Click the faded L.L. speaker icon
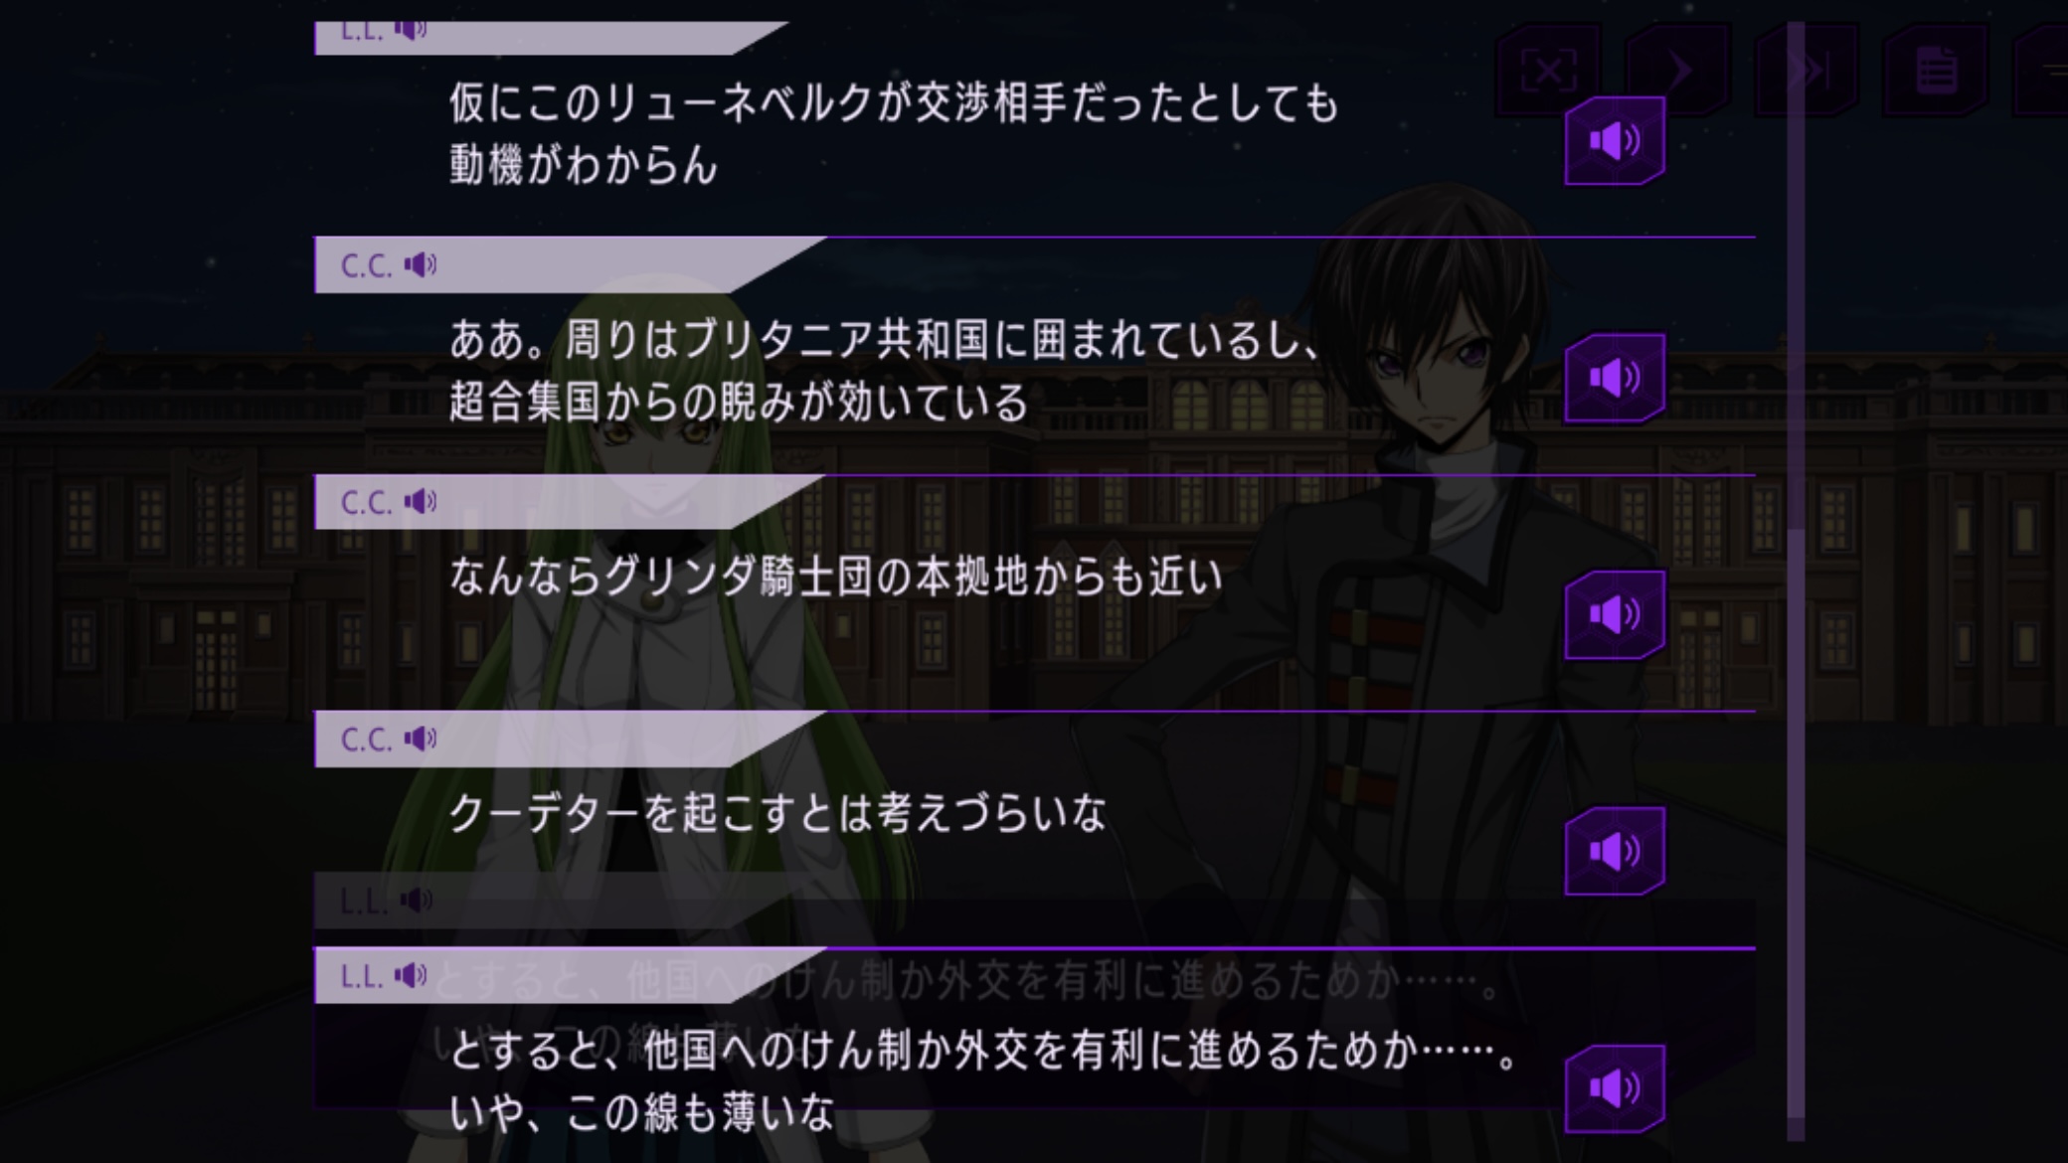 point(416,901)
